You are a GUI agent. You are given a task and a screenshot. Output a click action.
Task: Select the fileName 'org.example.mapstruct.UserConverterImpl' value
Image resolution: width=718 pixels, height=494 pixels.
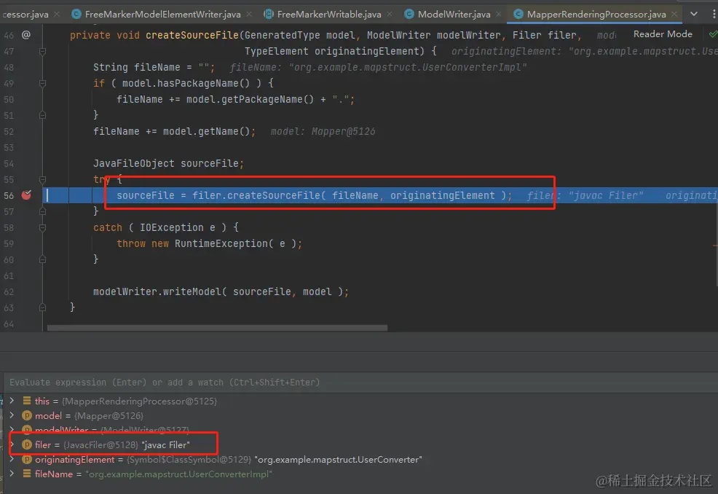(x=178, y=474)
